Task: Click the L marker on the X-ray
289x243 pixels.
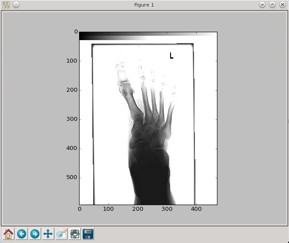Action: pyautogui.click(x=171, y=56)
